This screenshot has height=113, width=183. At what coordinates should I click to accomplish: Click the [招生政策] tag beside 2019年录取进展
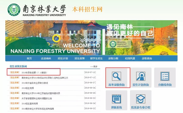tap(15, 72)
